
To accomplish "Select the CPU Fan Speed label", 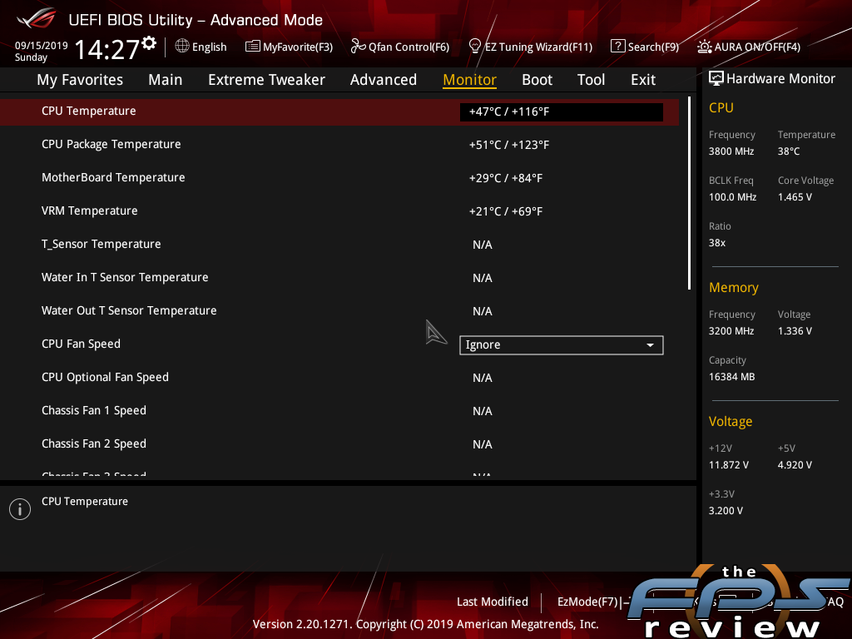I will 81,344.
